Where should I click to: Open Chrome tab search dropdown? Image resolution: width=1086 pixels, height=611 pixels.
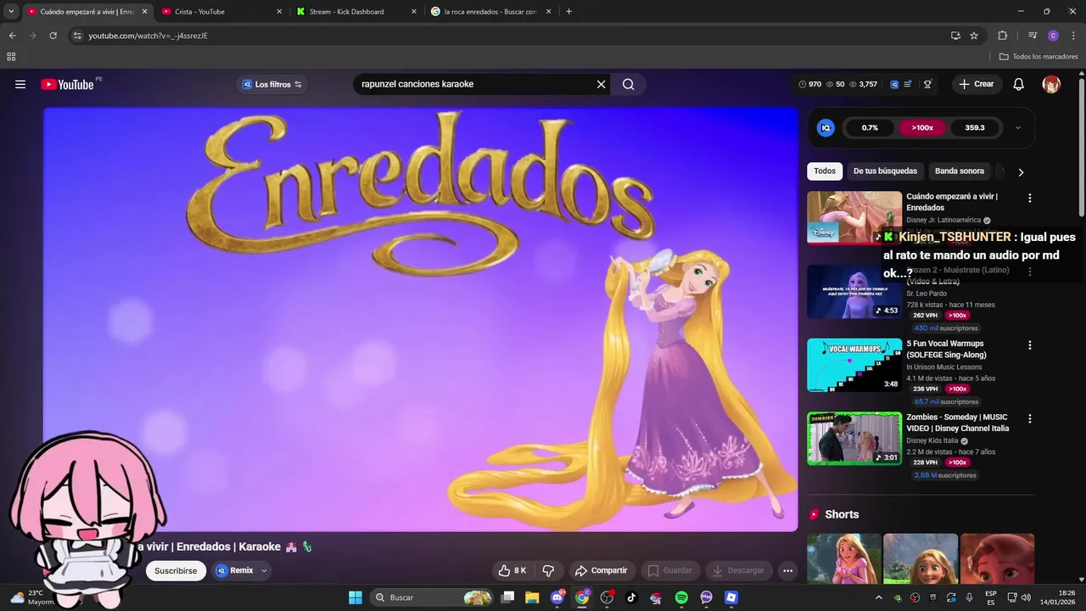click(x=10, y=11)
